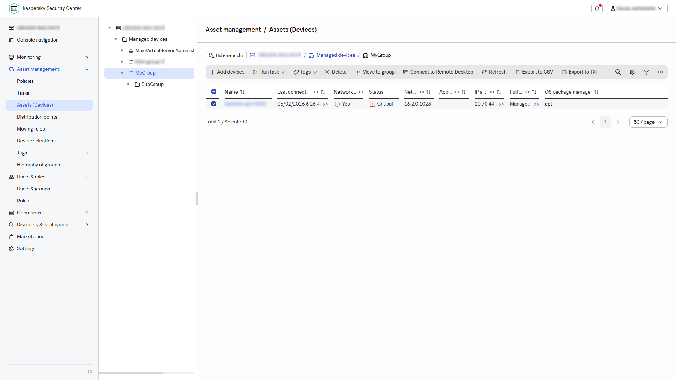Click Connect to Remote Desktop
The width and height of the screenshot is (676, 380).
(x=438, y=72)
